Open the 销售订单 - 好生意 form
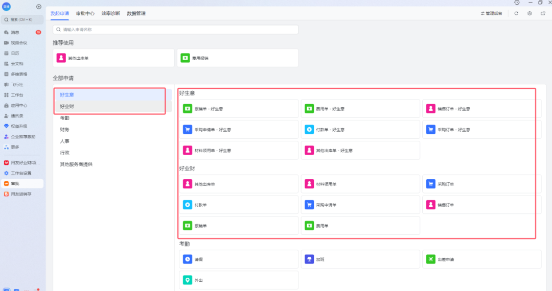Image resolution: width=552 pixels, height=291 pixels. point(481,109)
